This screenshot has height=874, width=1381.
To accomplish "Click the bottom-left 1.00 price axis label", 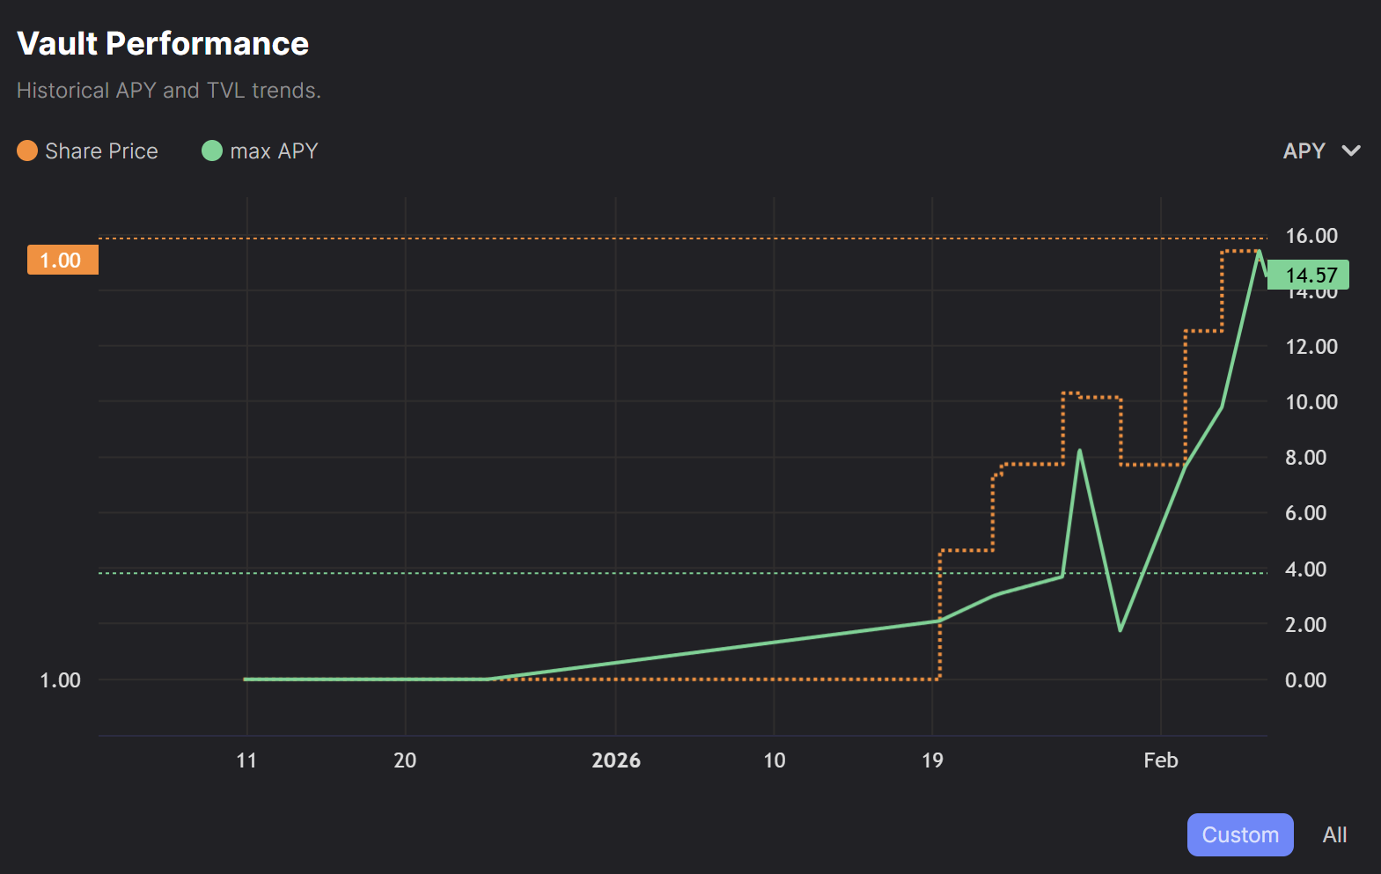I will coord(60,680).
